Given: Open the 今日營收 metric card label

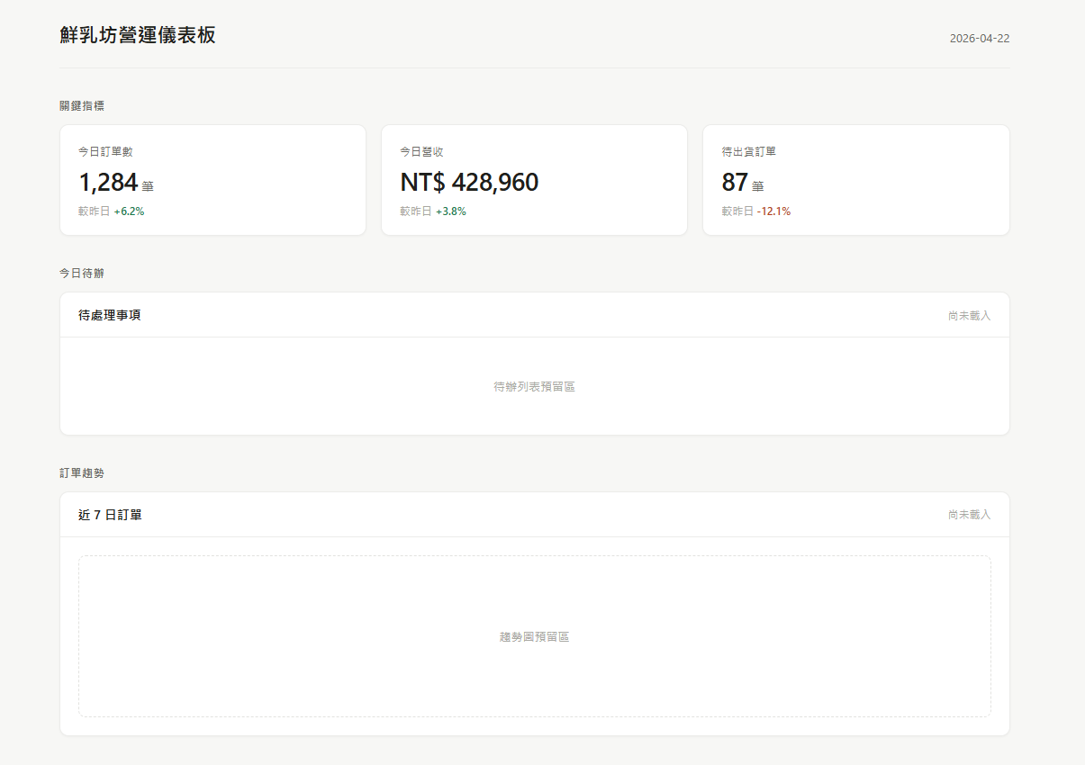Looking at the screenshot, I should pos(421,152).
